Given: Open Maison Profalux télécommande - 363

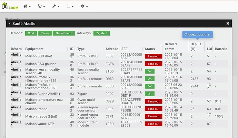Looking at the screenshot, I should [41, 86].
